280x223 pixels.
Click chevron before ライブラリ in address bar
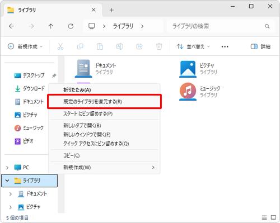104,26
